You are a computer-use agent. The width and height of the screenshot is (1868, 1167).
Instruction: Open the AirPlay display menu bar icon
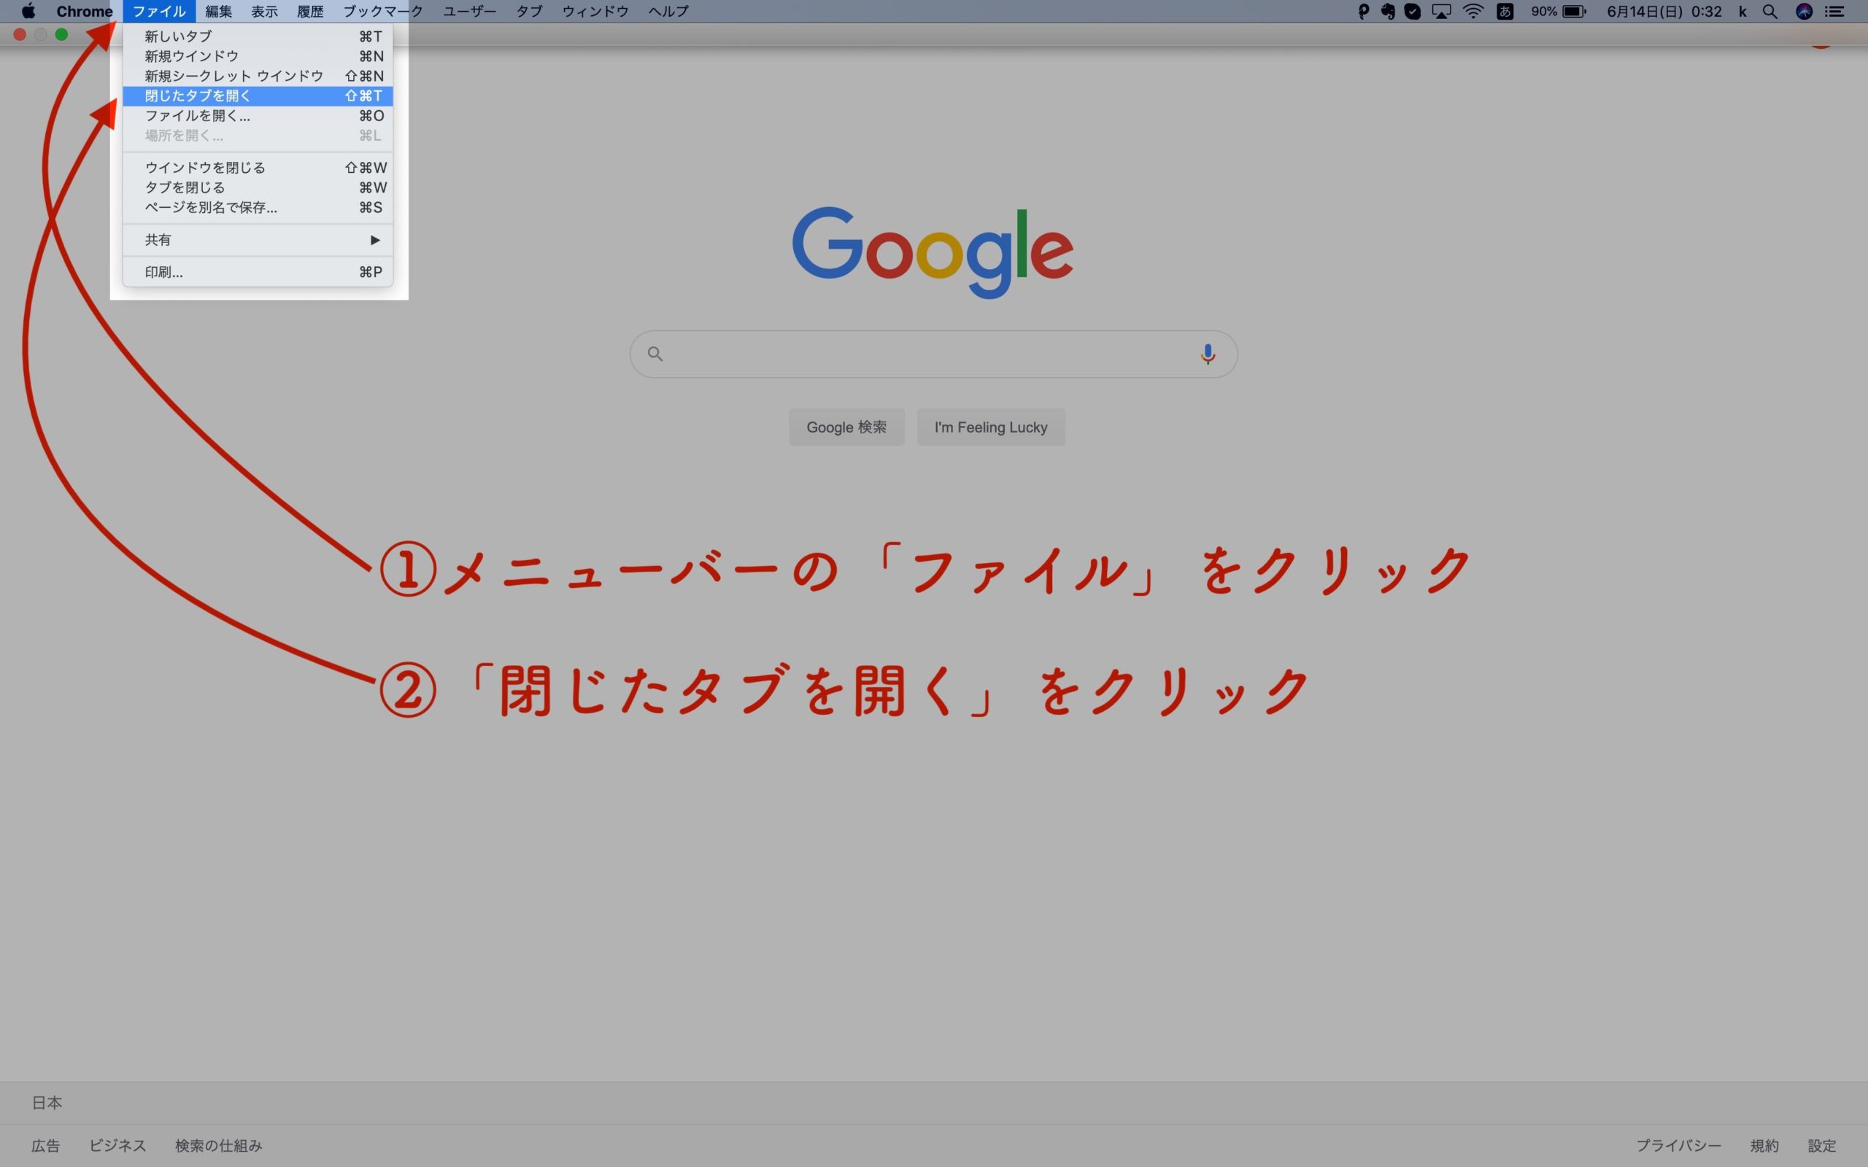tap(1441, 11)
